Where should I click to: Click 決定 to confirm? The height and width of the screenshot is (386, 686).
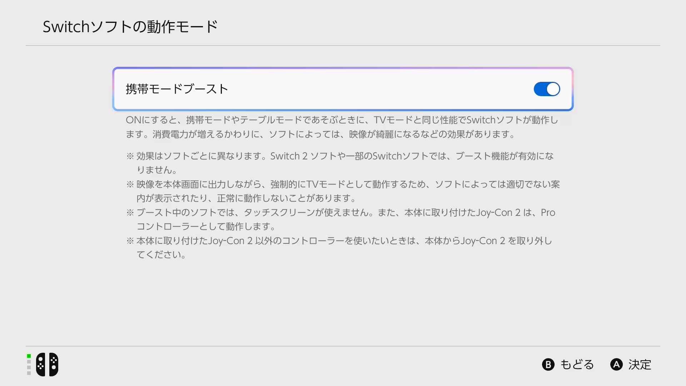(640, 365)
